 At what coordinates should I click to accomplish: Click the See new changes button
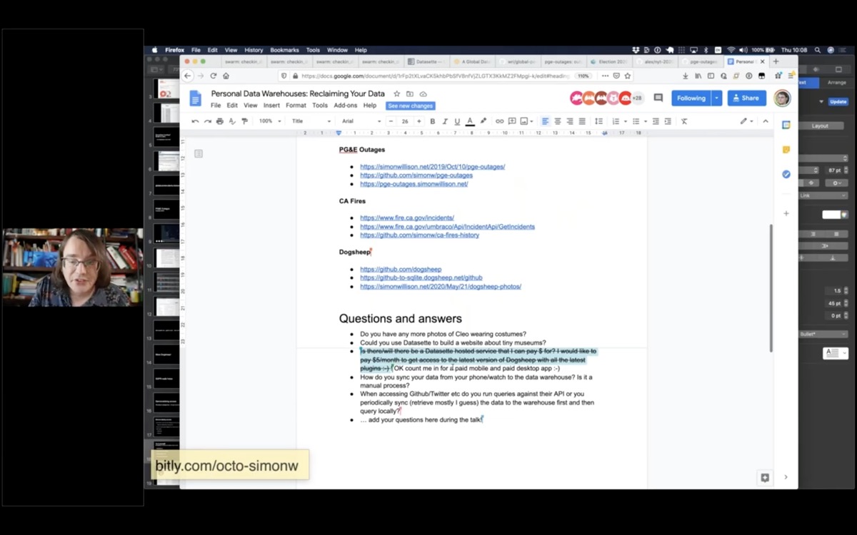pyautogui.click(x=410, y=106)
